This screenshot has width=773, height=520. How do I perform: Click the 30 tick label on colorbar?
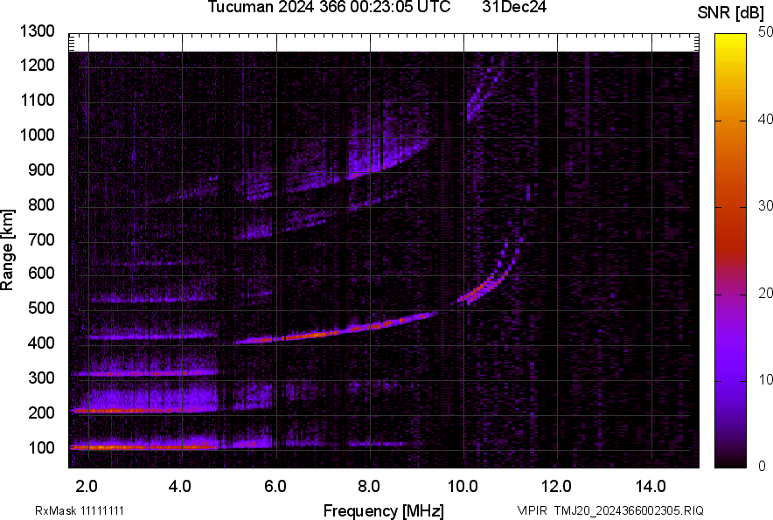pos(766,206)
